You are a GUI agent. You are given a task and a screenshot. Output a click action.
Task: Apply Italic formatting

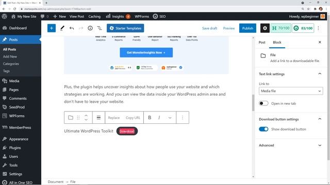pos(159,118)
